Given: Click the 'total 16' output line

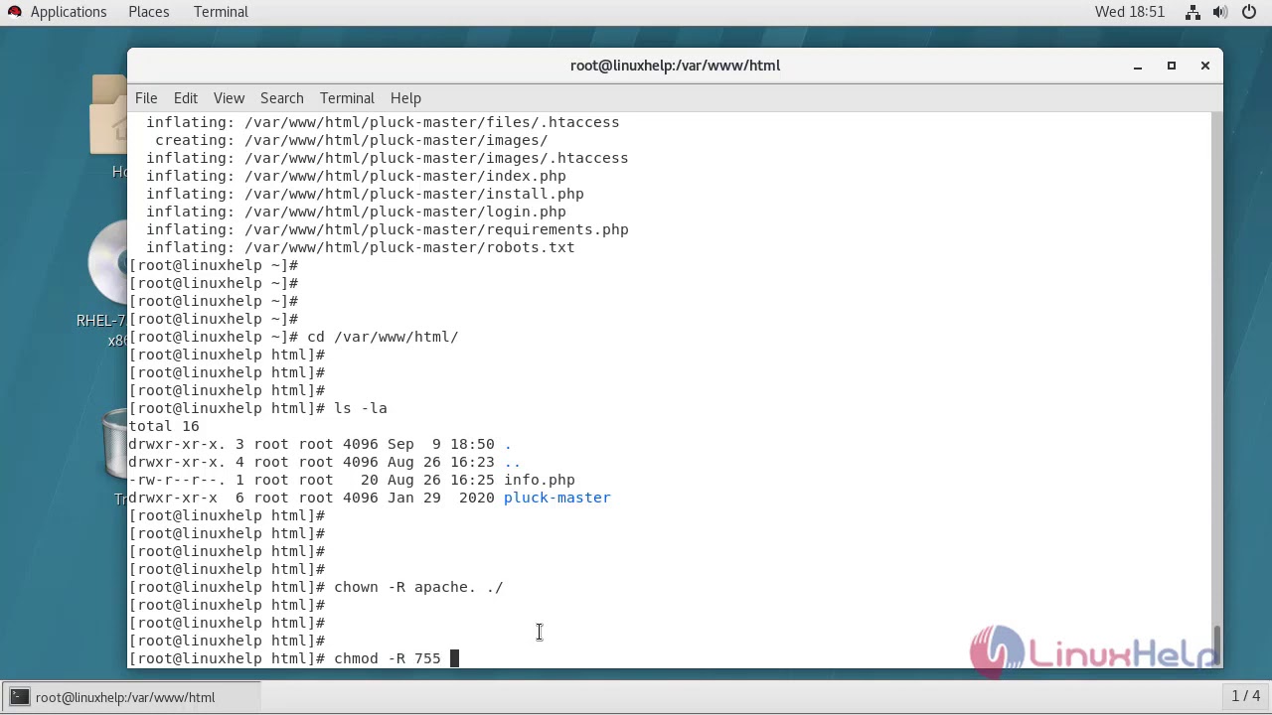Looking at the screenshot, I should tap(164, 426).
